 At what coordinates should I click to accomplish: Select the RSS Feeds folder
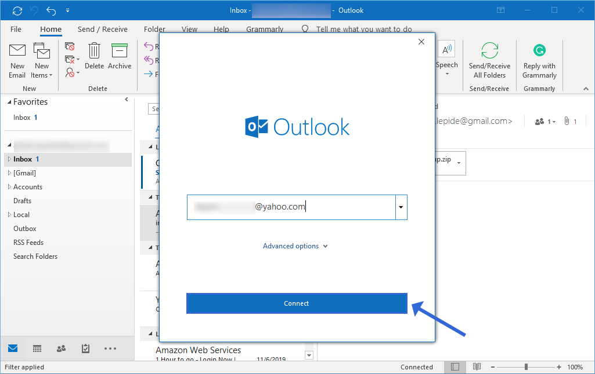[x=28, y=242]
